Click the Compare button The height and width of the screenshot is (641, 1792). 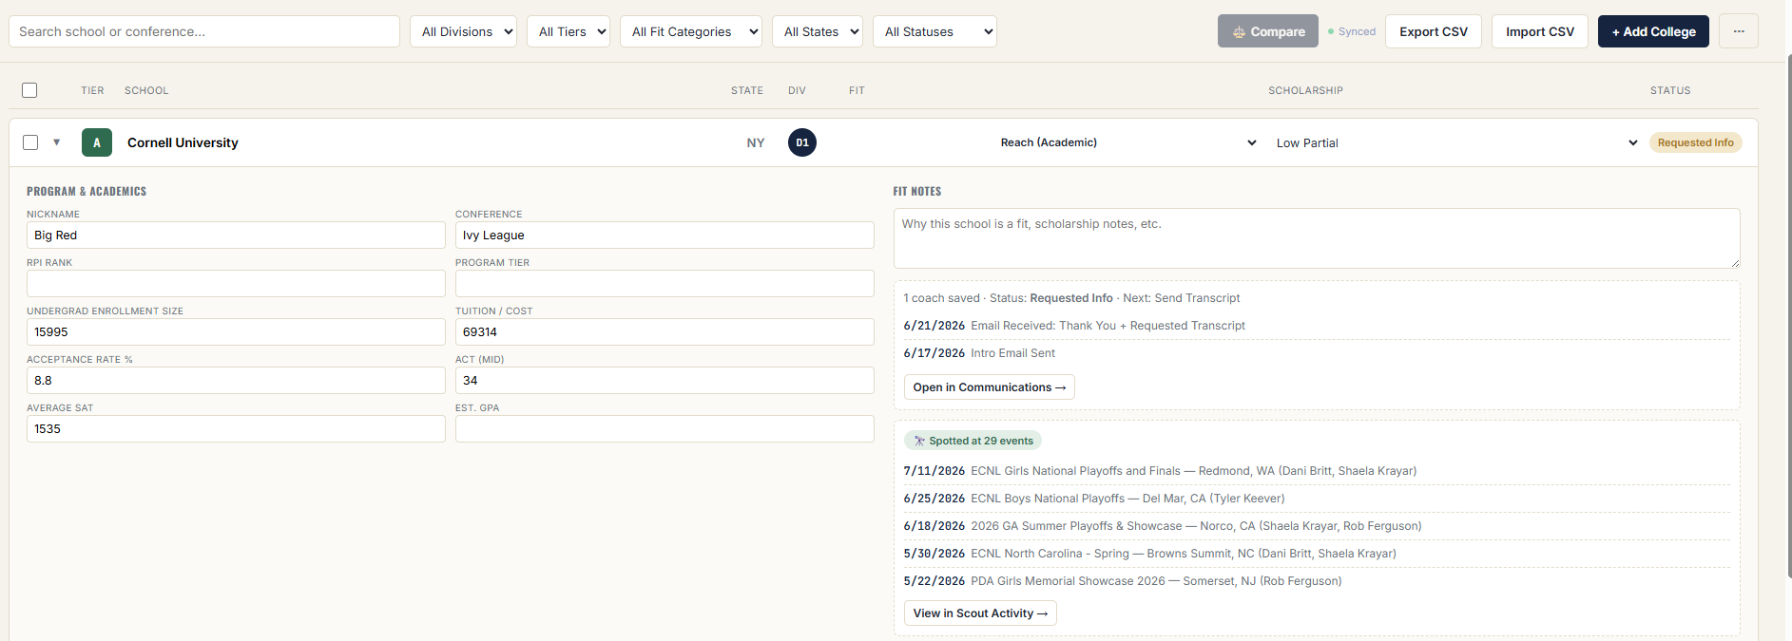(1268, 31)
